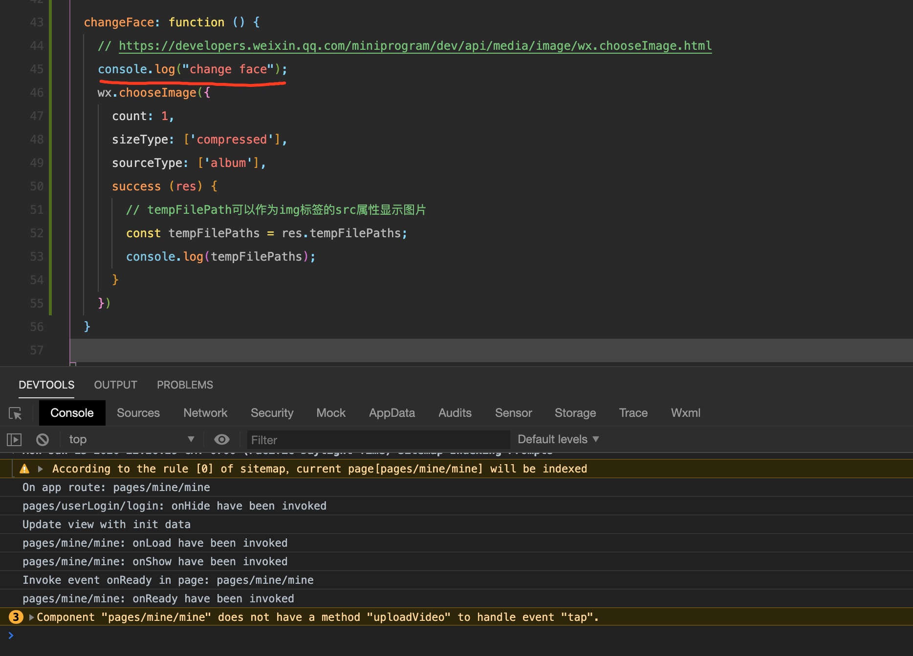Open the Wxml tab
The width and height of the screenshot is (913, 656).
pos(685,413)
